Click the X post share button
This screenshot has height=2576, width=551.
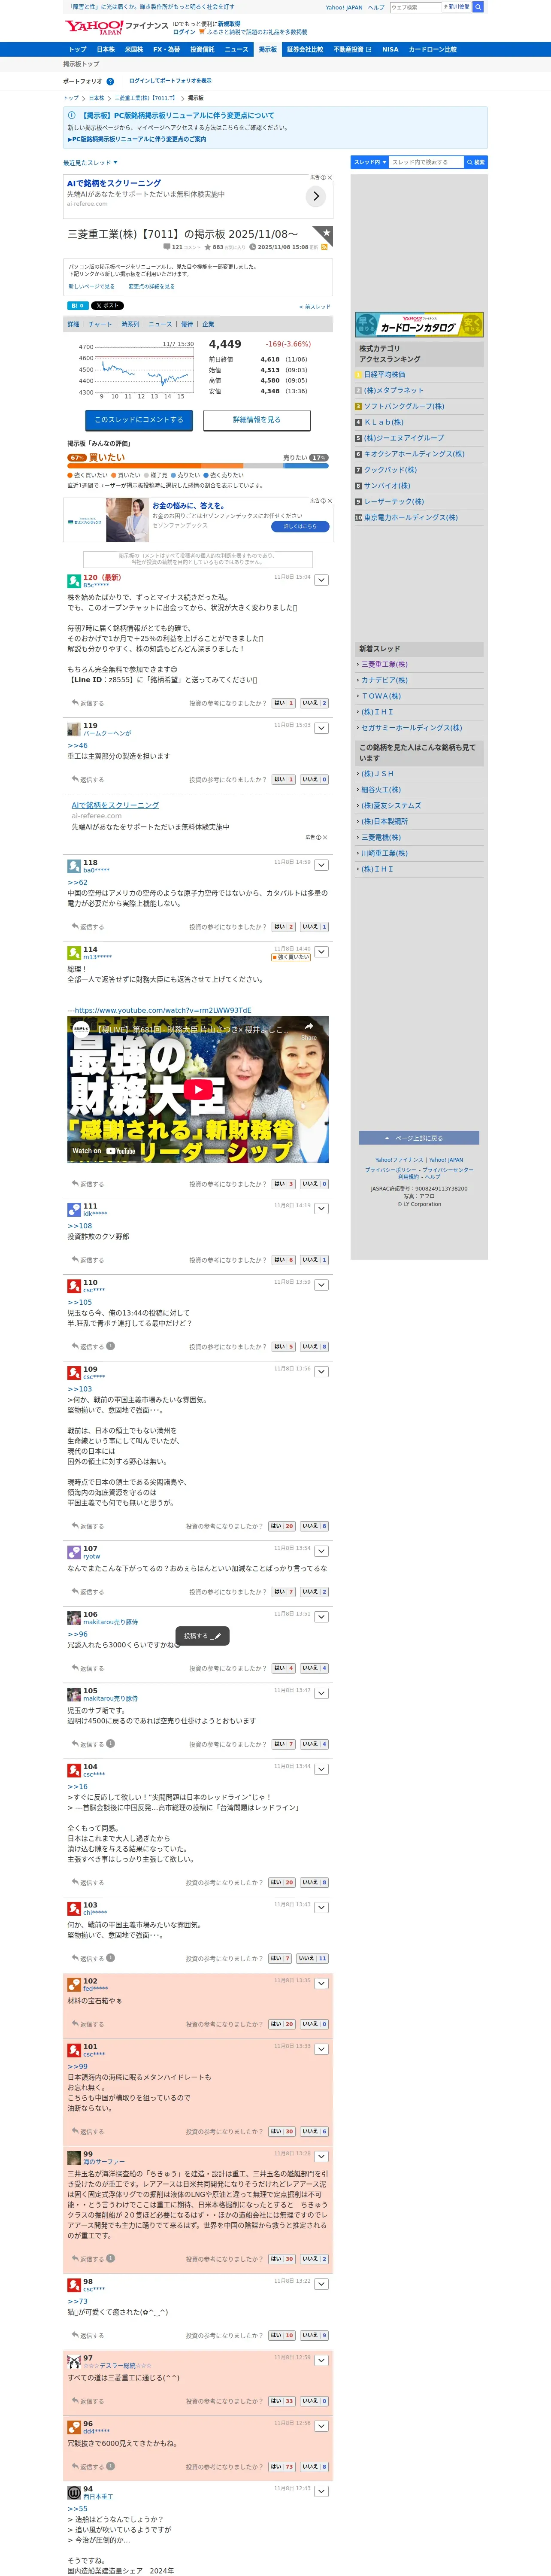[107, 306]
